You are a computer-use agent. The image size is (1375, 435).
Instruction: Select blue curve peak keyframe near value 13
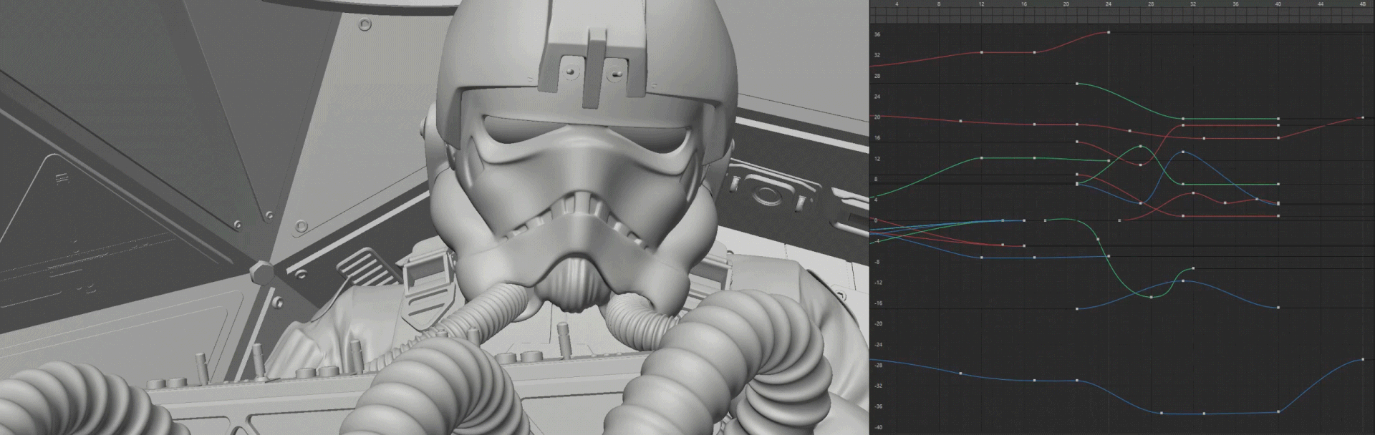point(1182,152)
